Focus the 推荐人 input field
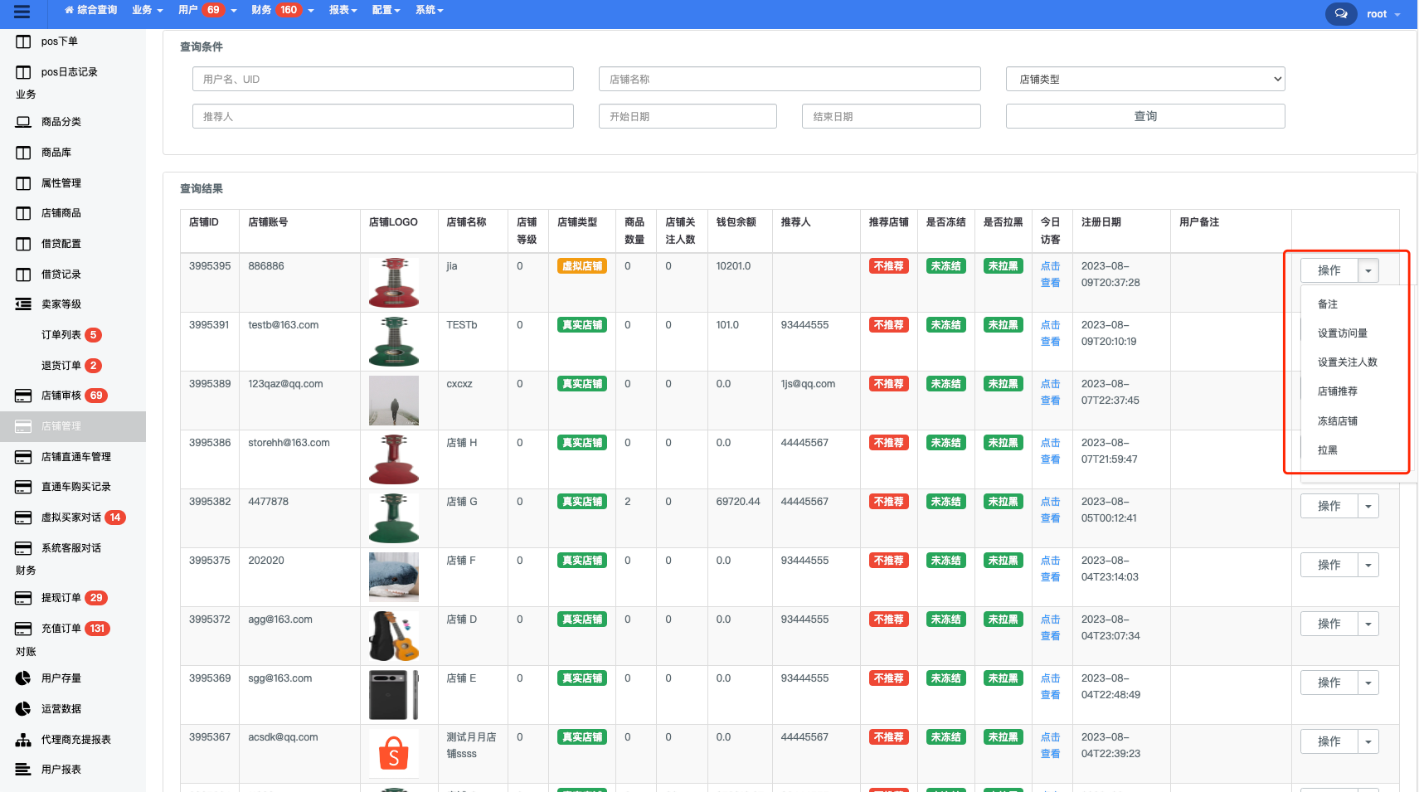The image size is (1419, 792). click(x=382, y=116)
